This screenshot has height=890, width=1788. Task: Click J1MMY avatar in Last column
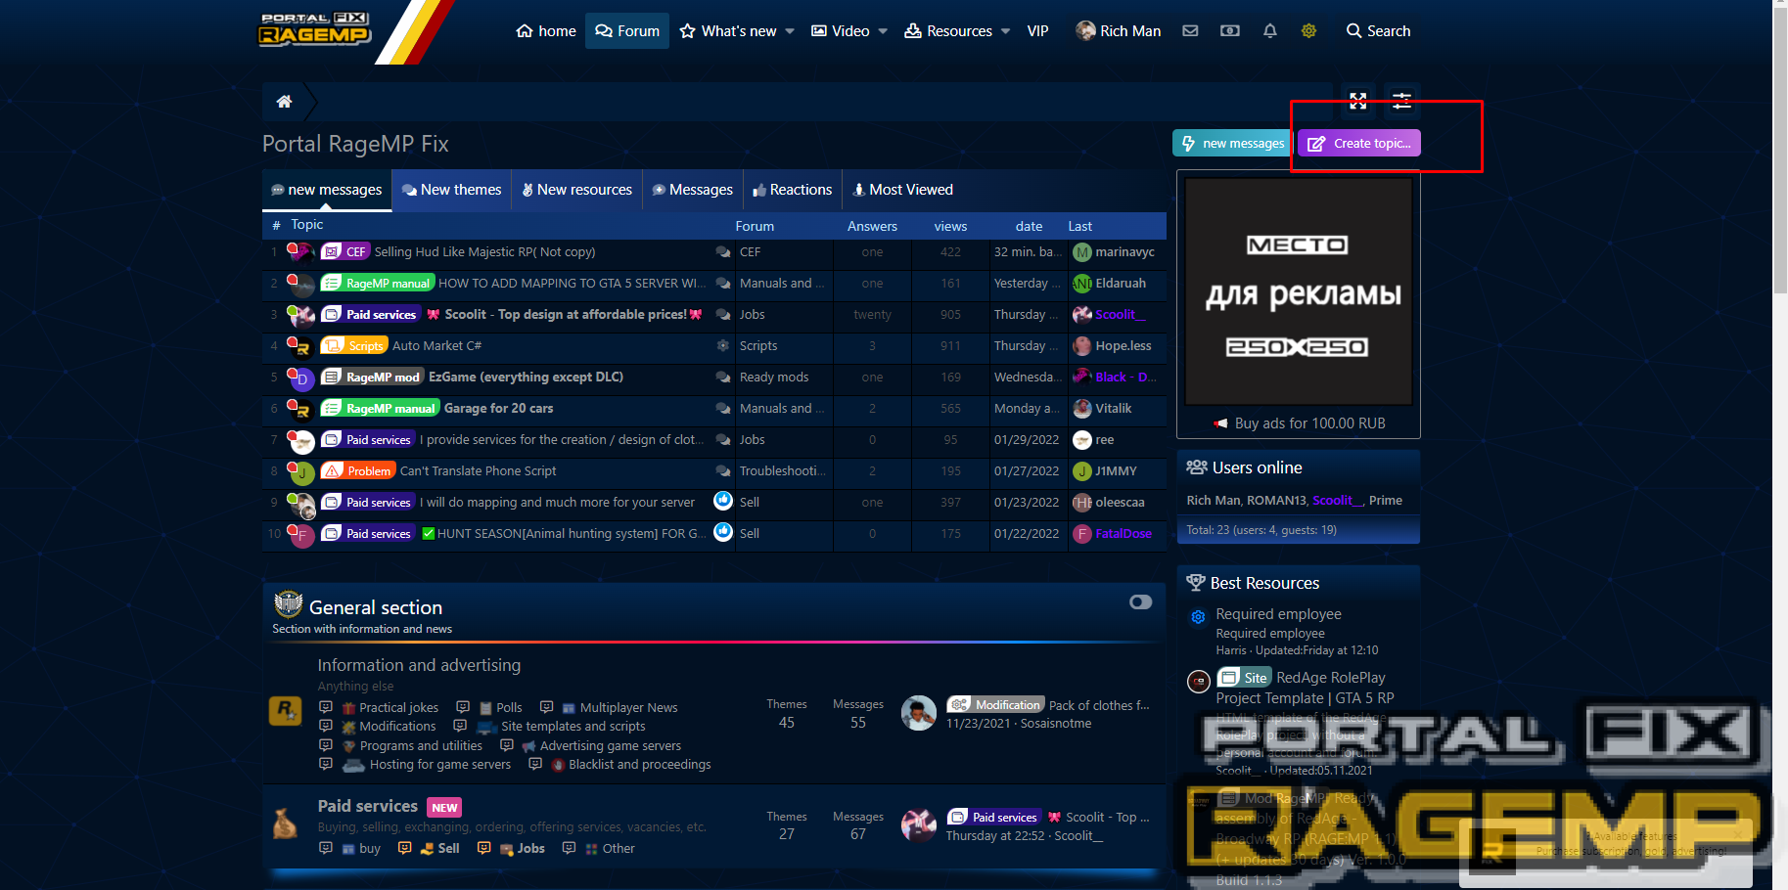pos(1081,471)
